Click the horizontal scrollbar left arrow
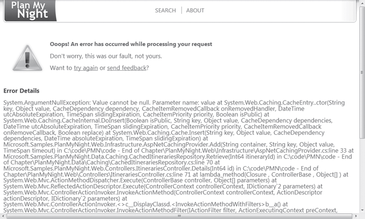The image size is (365, 219). (x=3, y=216)
